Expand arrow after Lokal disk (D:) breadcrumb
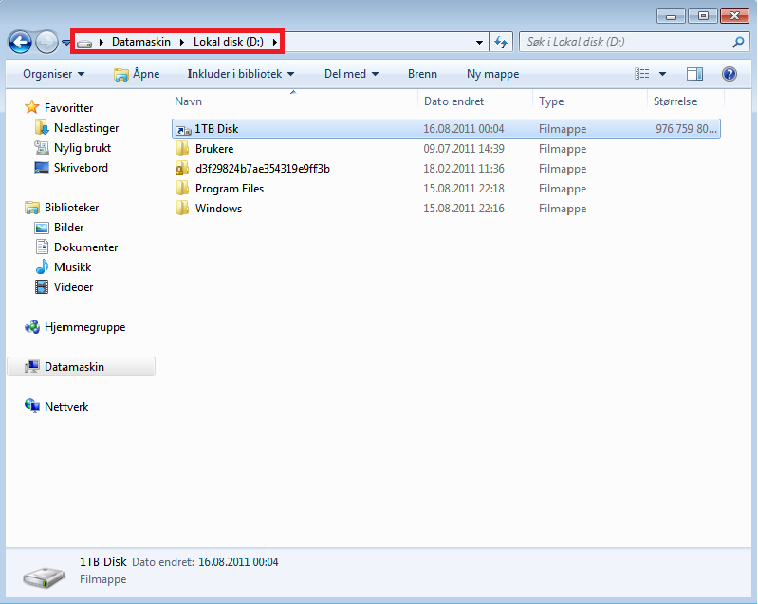 [274, 42]
